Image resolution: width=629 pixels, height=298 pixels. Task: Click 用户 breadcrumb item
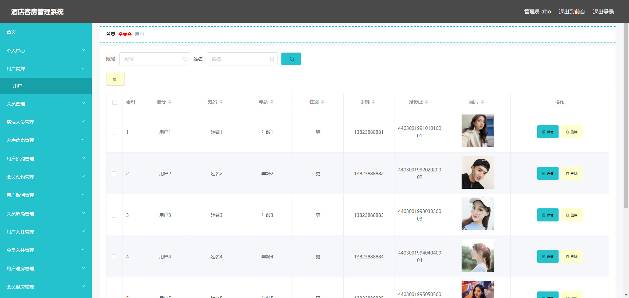click(139, 34)
